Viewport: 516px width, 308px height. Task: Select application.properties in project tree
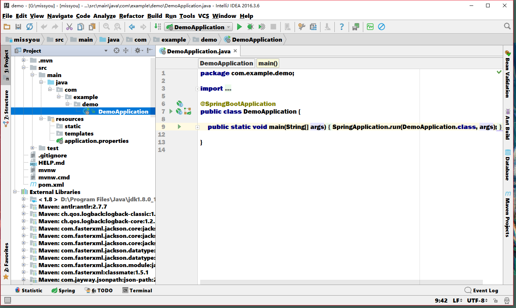[x=96, y=141]
